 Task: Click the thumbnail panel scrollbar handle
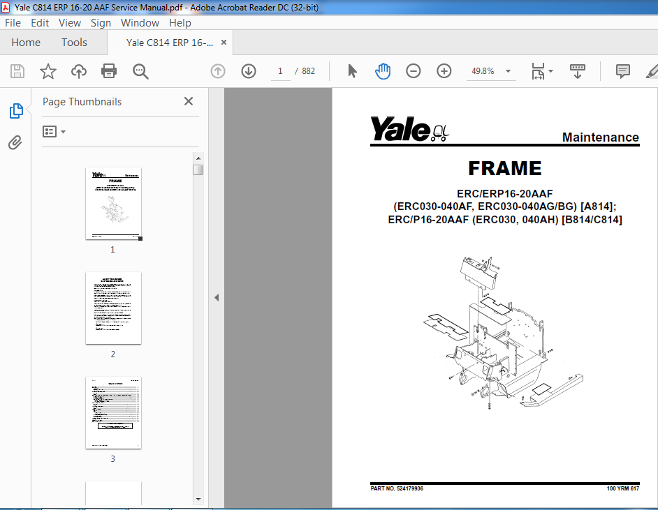tap(198, 170)
